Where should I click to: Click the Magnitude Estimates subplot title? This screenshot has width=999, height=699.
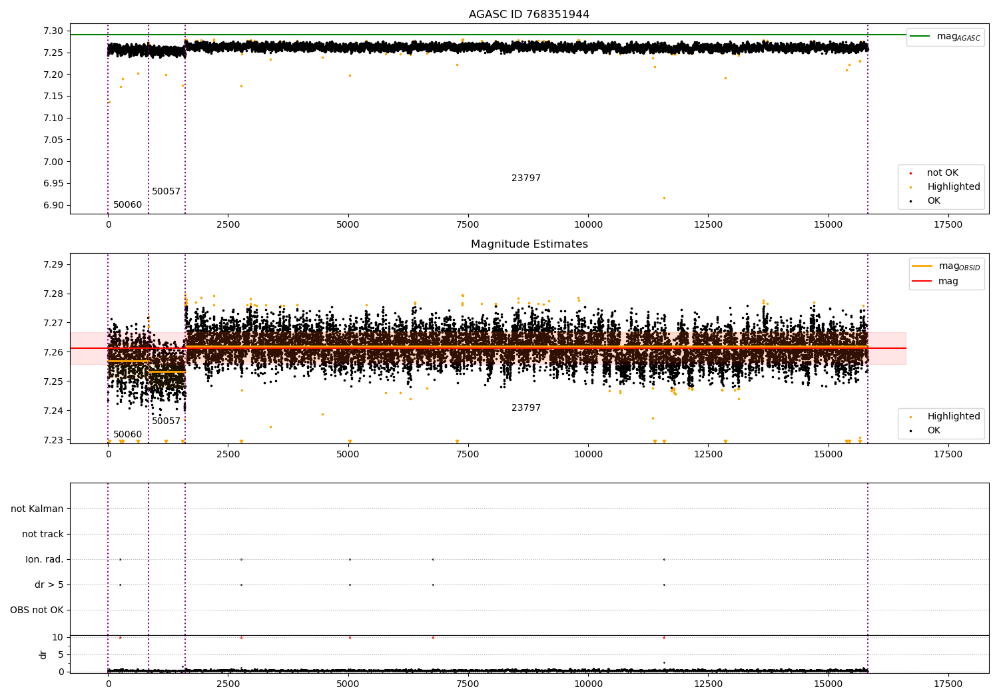[529, 244]
